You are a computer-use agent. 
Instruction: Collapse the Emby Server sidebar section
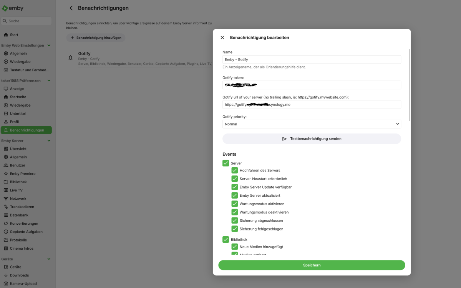coord(49,141)
